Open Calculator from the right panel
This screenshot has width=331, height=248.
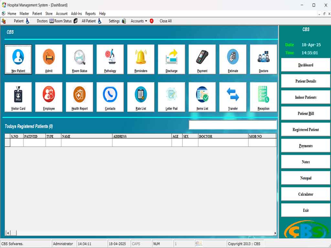[x=305, y=194]
